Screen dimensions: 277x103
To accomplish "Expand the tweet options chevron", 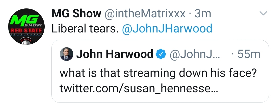I will [x=263, y=13].
